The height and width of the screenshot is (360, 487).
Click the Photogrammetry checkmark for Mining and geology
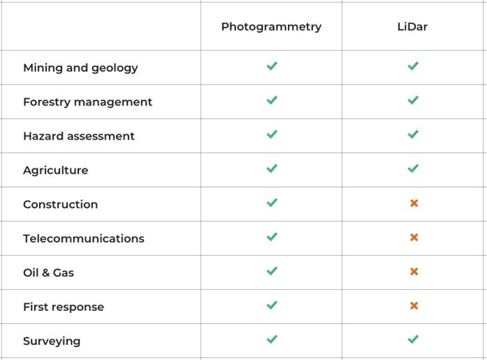272,66
